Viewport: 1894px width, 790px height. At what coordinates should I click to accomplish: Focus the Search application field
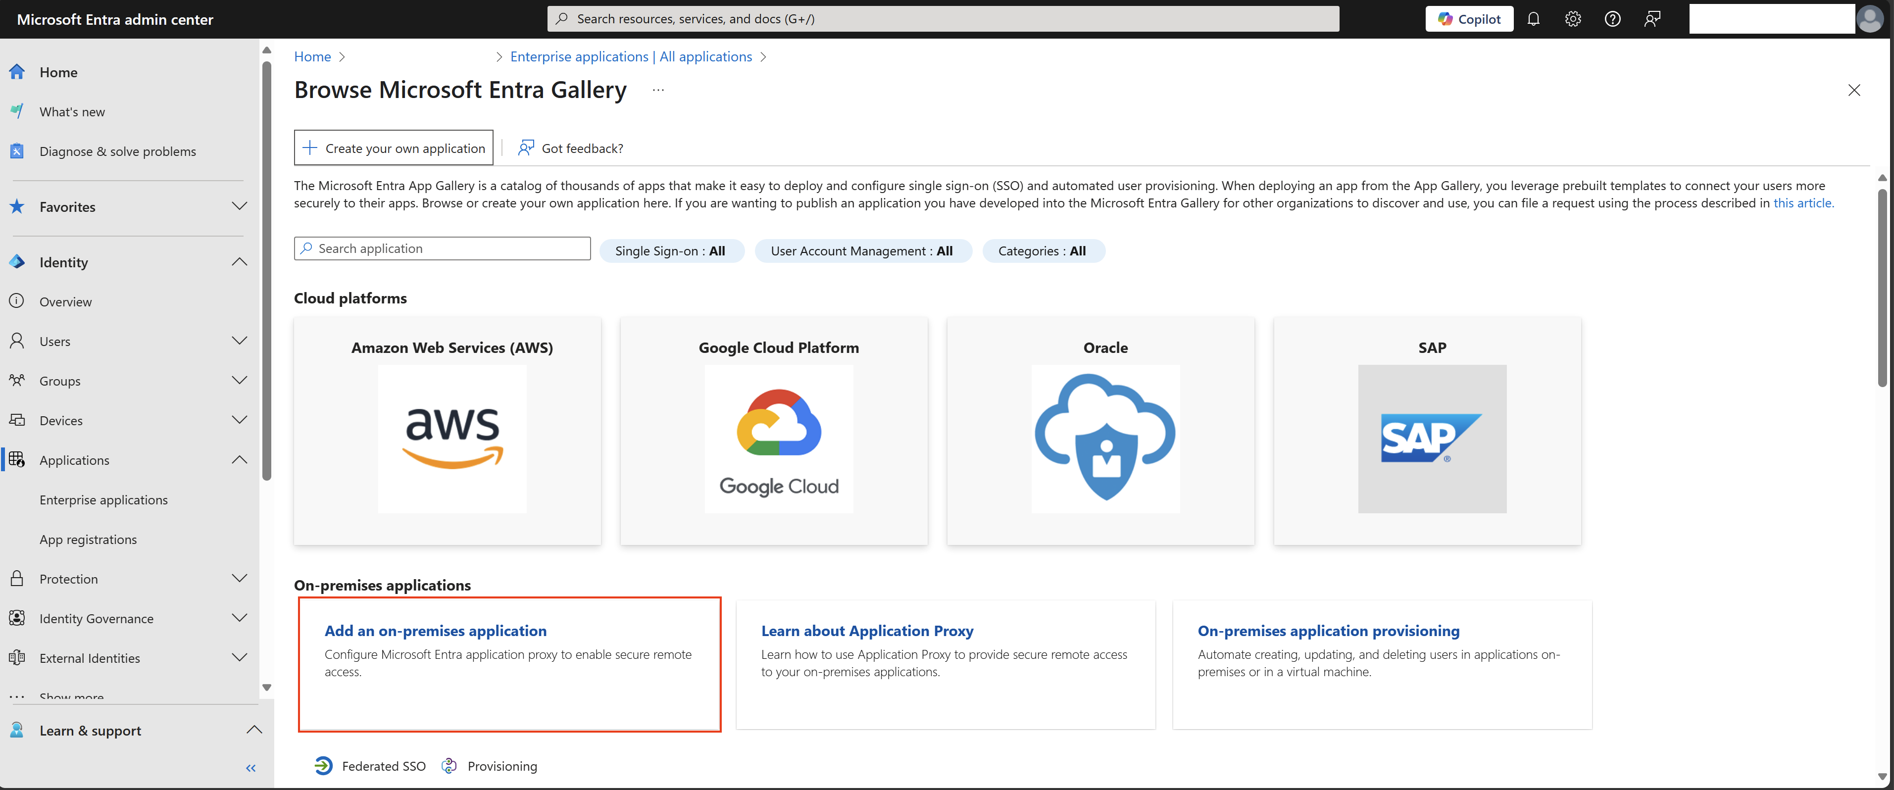tap(442, 248)
